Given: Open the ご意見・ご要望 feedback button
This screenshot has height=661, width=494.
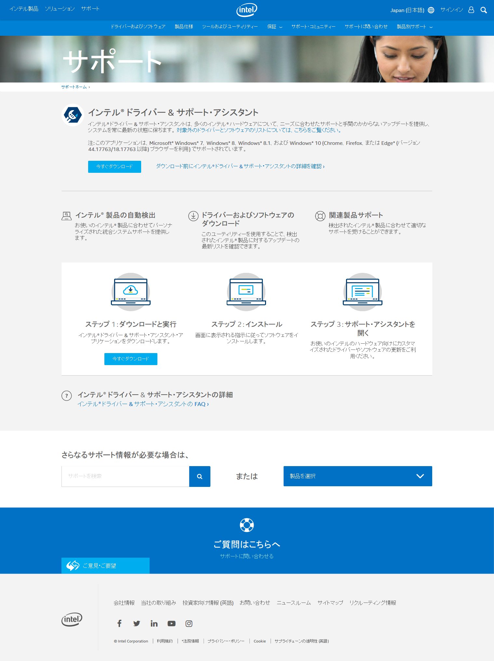Looking at the screenshot, I should [x=105, y=566].
